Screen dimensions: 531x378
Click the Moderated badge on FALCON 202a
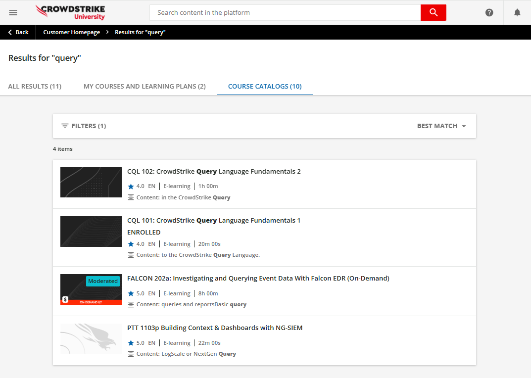tap(103, 281)
